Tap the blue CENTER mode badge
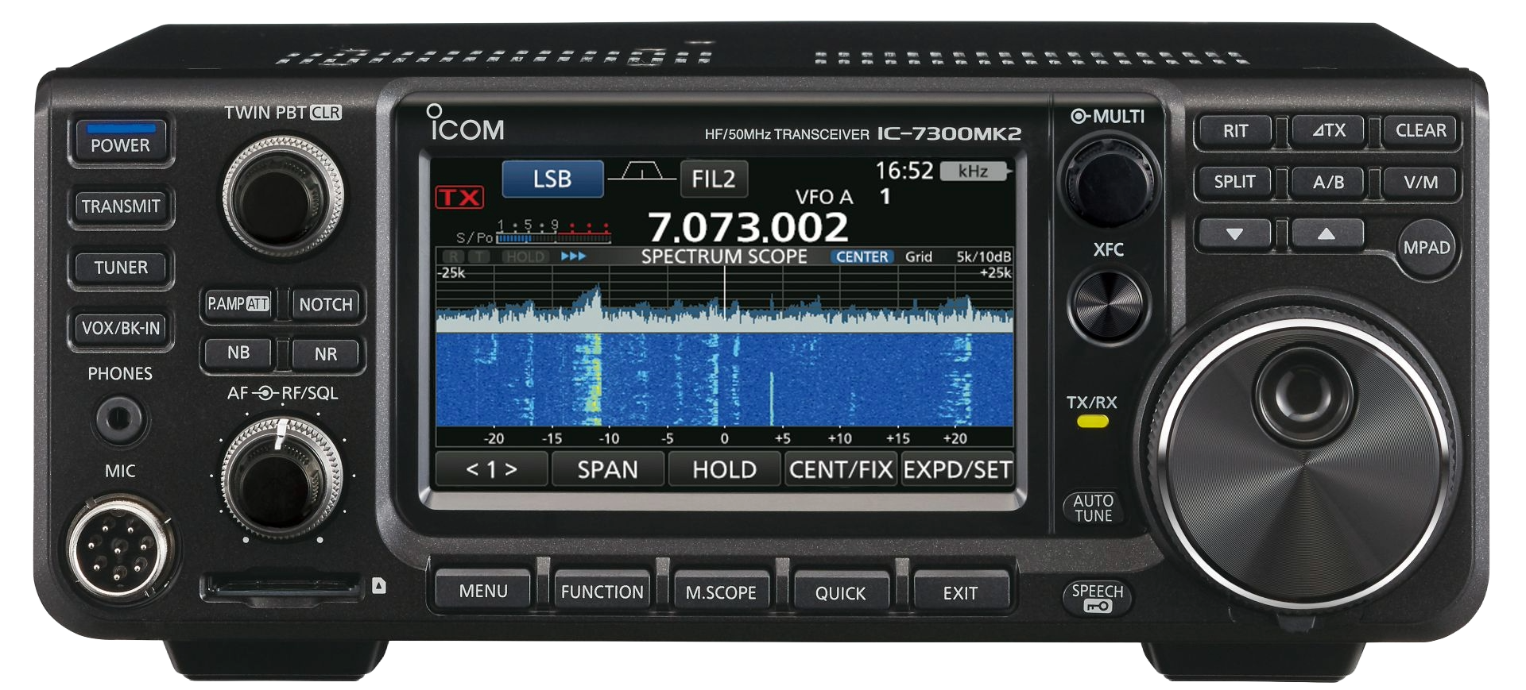The width and height of the screenshot is (1526, 690). point(862,256)
